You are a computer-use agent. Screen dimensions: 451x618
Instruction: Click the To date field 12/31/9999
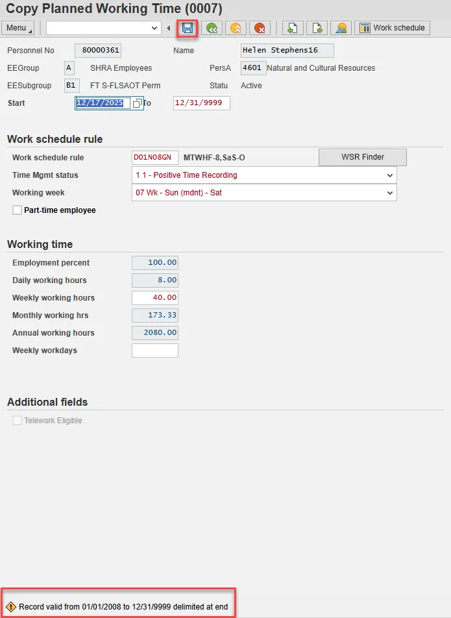202,103
